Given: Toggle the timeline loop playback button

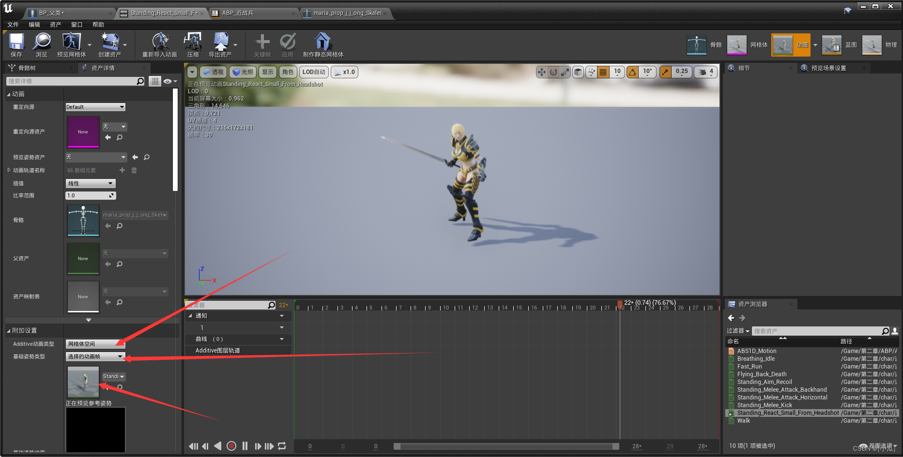Looking at the screenshot, I should (282, 446).
